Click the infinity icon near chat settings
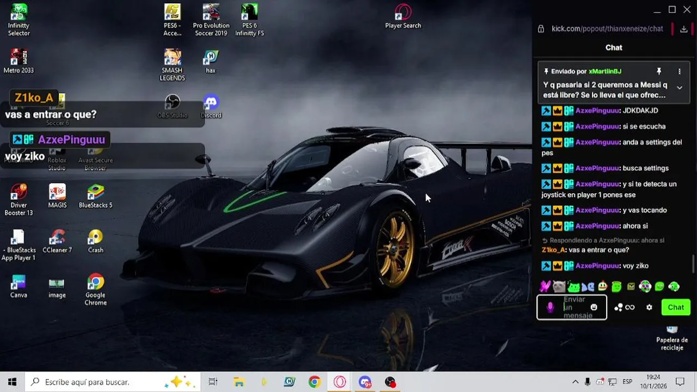This screenshot has height=392, width=697. [x=630, y=308]
